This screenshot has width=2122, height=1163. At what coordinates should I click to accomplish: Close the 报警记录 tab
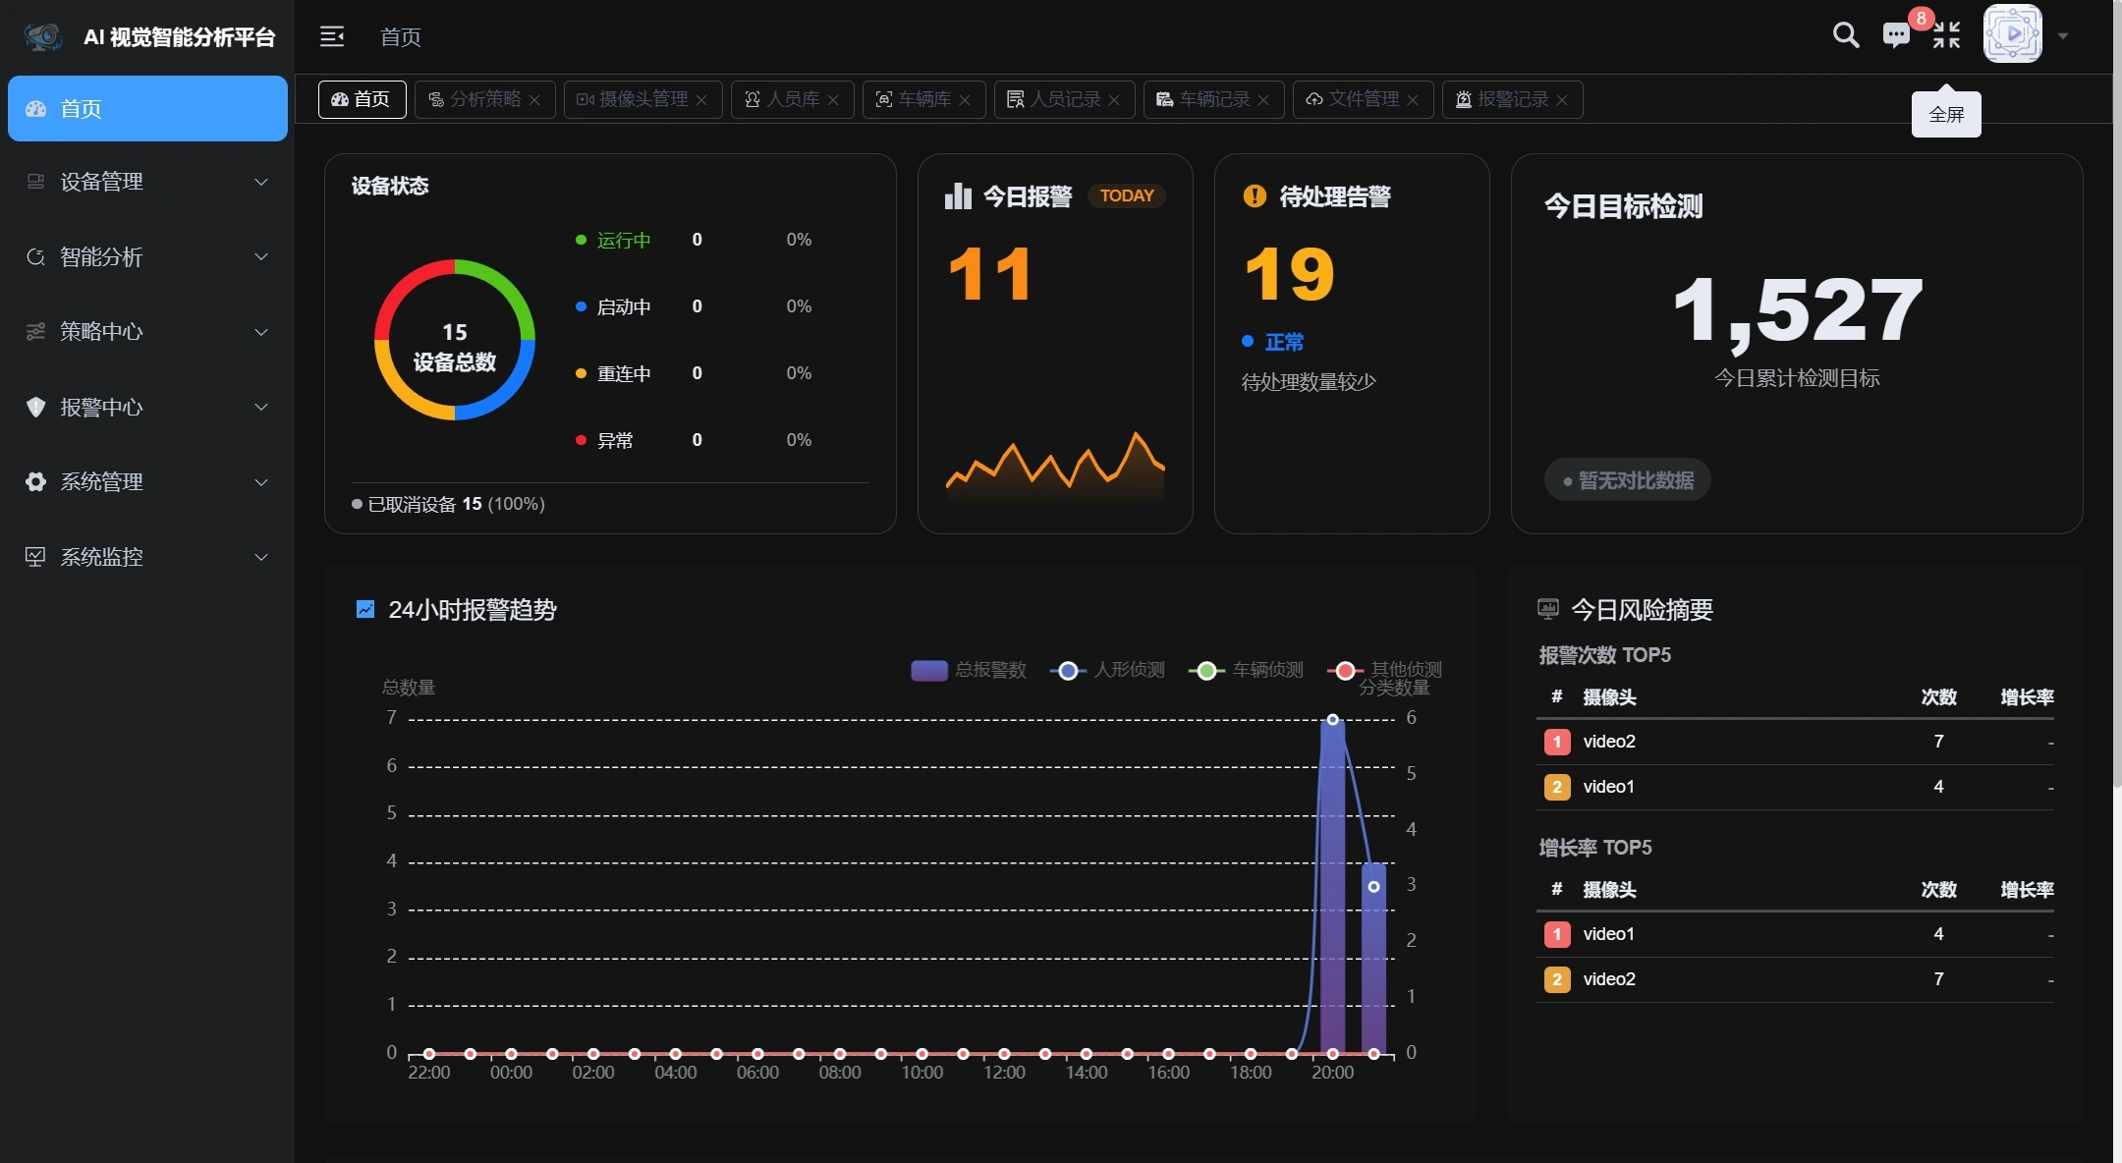coord(1562,100)
